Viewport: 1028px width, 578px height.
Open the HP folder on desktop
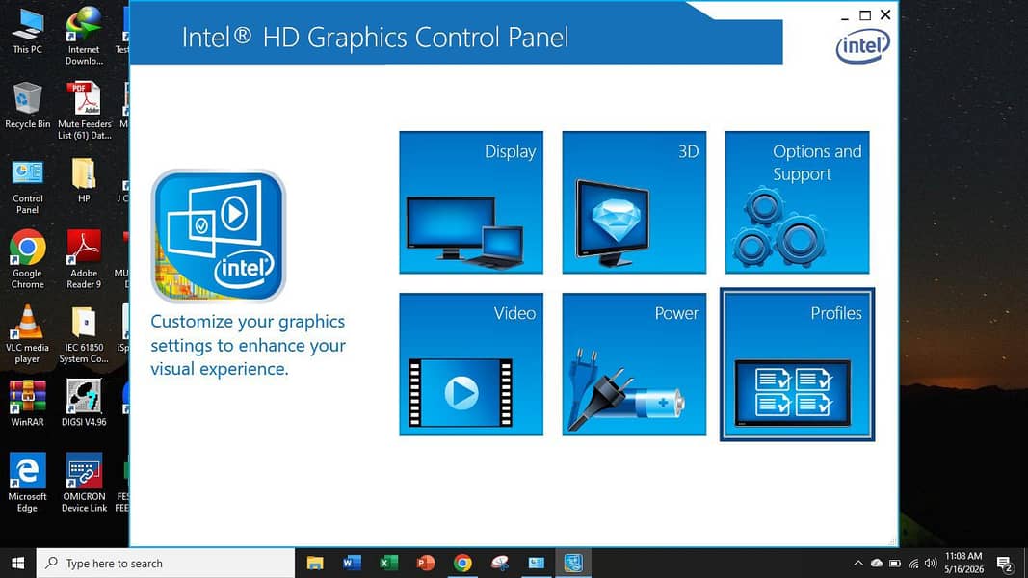84,180
